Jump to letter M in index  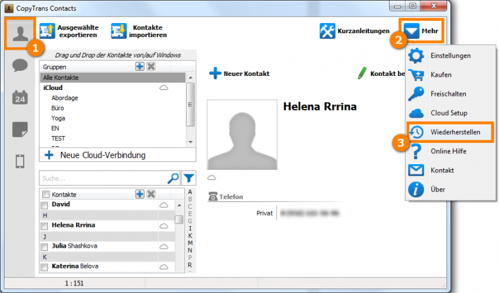coord(190,243)
